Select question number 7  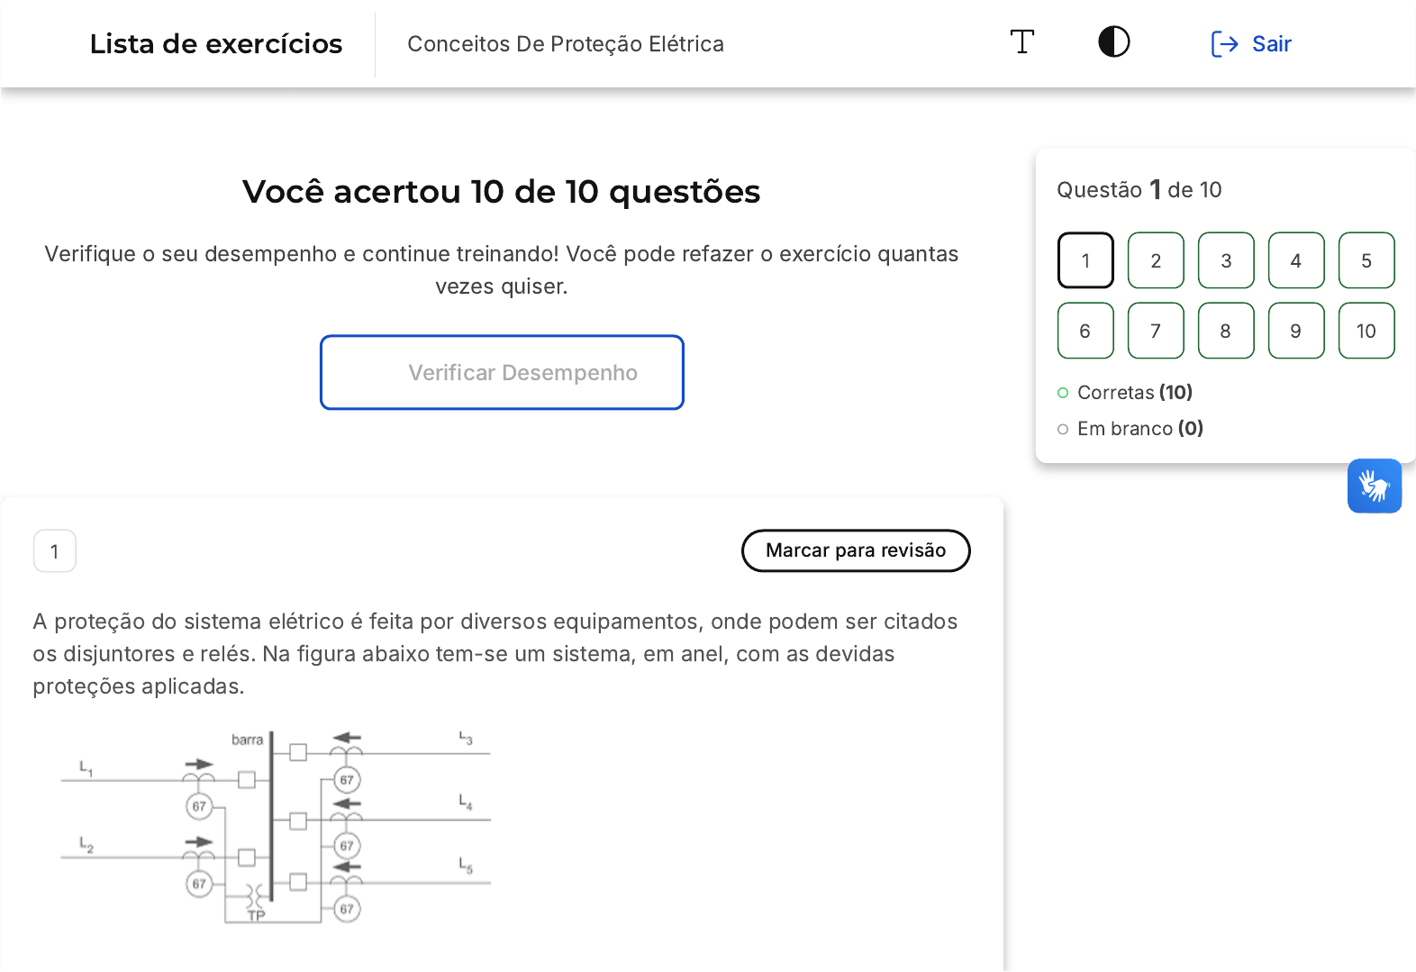click(1156, 331)
